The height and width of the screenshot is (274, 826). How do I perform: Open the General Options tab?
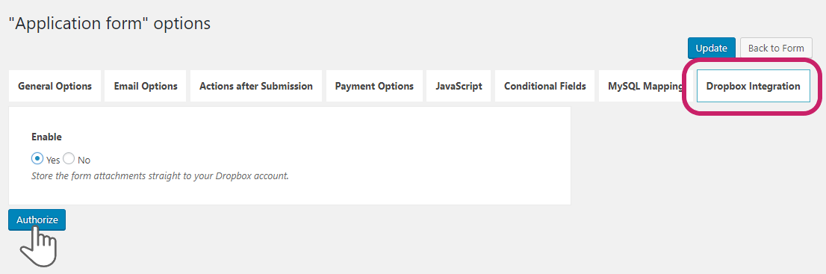[x=55, y=86]
